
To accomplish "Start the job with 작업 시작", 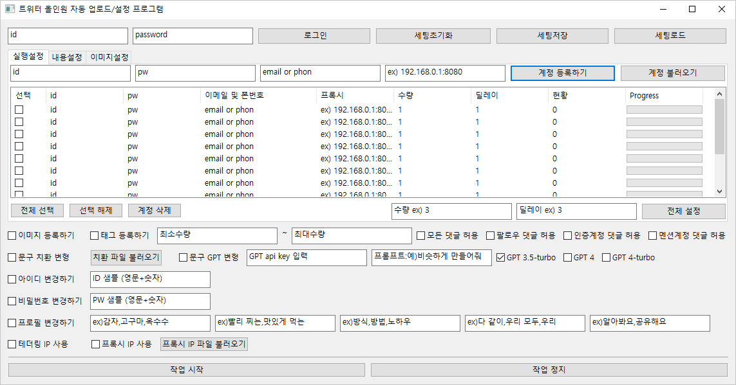I will click(187, 370).
